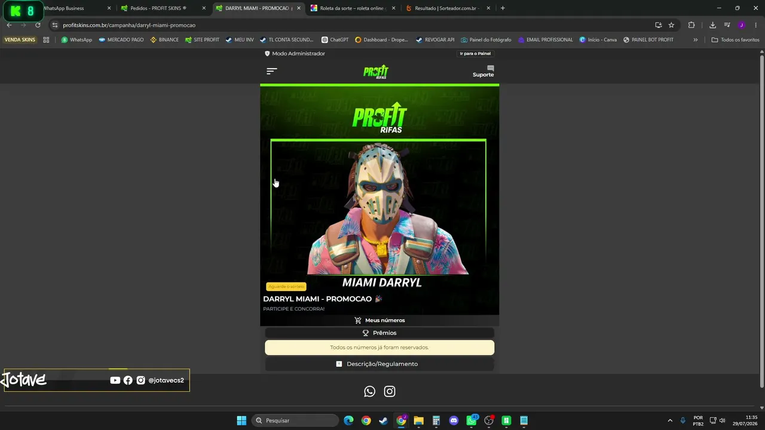Close the DARRYL MIAMI tab
This screenshot has width=765, height=430.
298,8
